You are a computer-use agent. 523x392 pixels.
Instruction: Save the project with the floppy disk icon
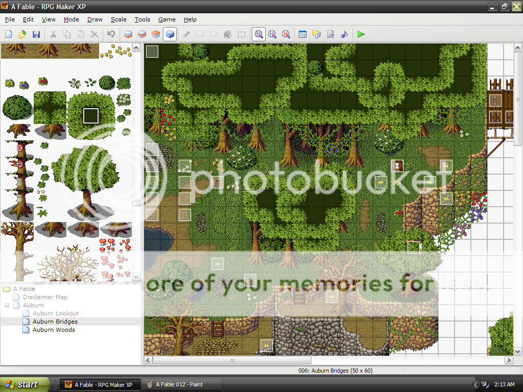point(36,34)
